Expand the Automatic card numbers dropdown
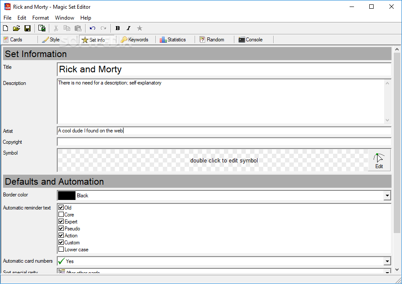Screen dimensions: 402x284 [387, 261]
